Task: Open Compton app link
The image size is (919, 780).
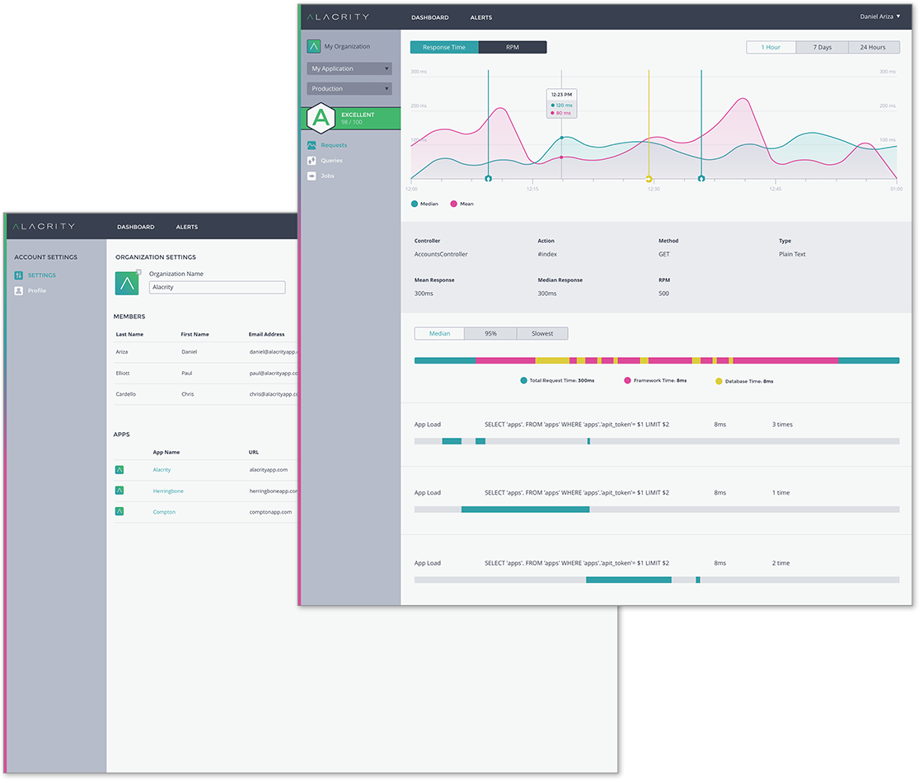Action: (x=164, y=512)
